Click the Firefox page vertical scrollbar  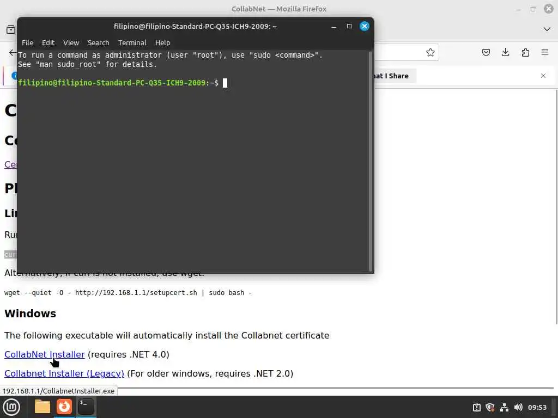point(556,206)
